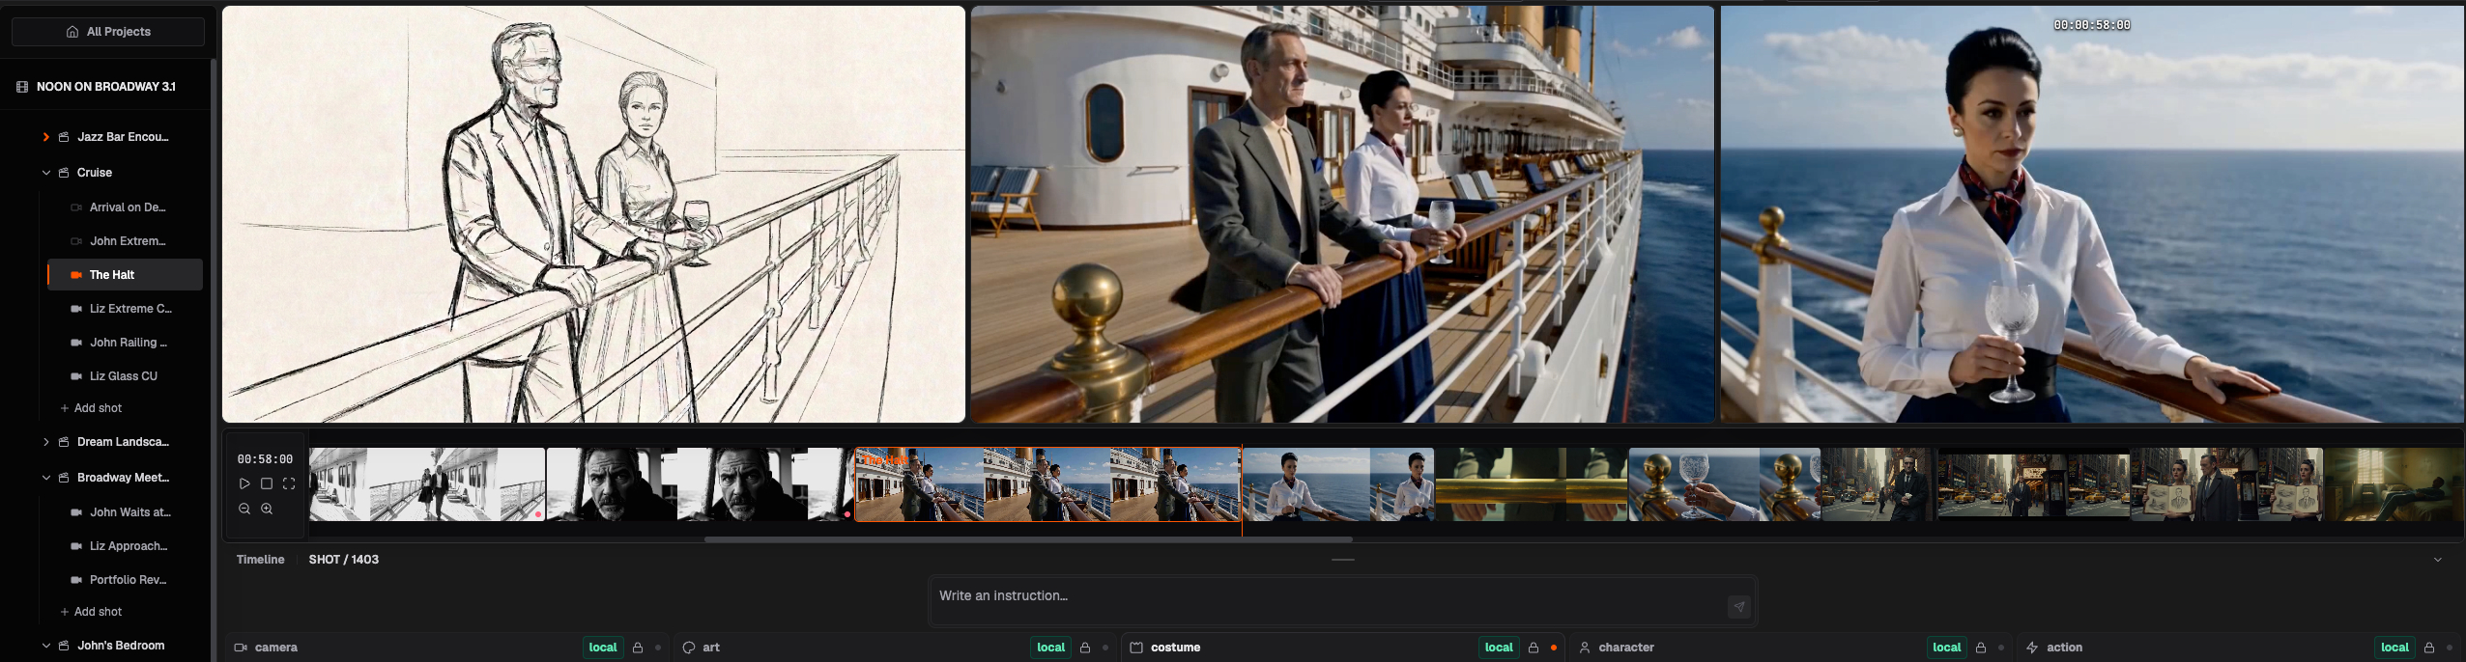Click the camera icon of John Railing shot

(x=76, y=343)
